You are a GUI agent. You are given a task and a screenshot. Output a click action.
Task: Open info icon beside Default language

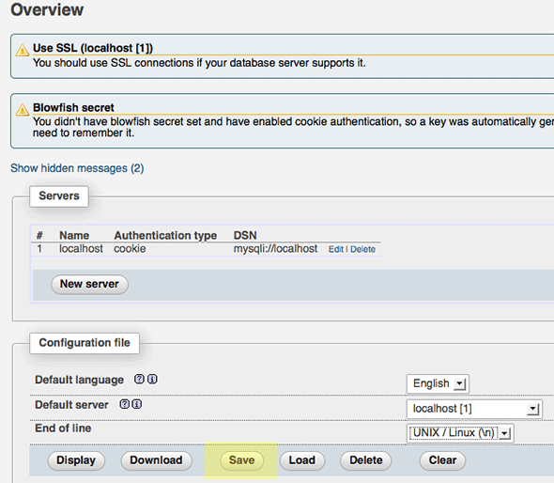point(152,379)
